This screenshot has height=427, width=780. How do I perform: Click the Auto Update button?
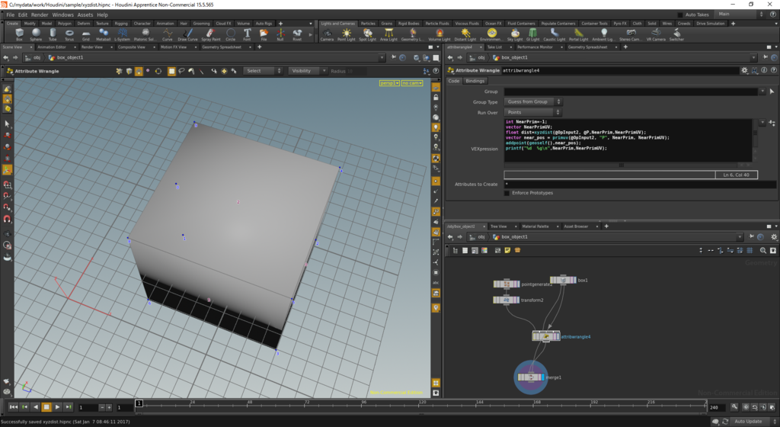[x=749, y=421]
